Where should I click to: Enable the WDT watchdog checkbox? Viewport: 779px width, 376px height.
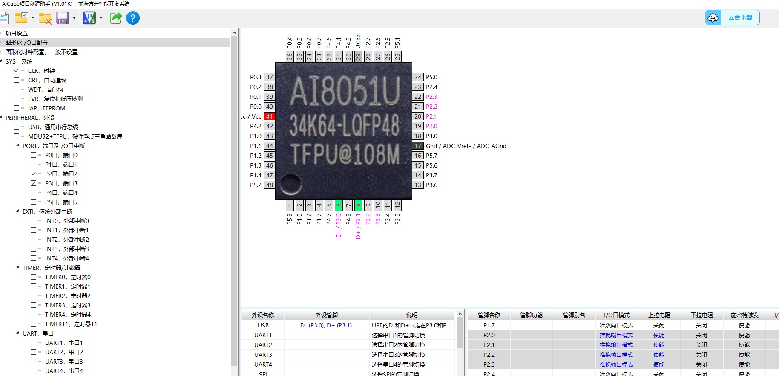pyautogui.click(x=17, y=90)
